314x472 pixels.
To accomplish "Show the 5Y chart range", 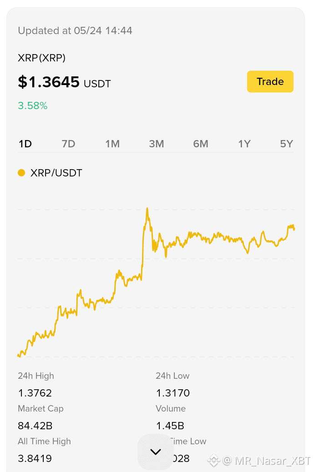I will point(286,144).
